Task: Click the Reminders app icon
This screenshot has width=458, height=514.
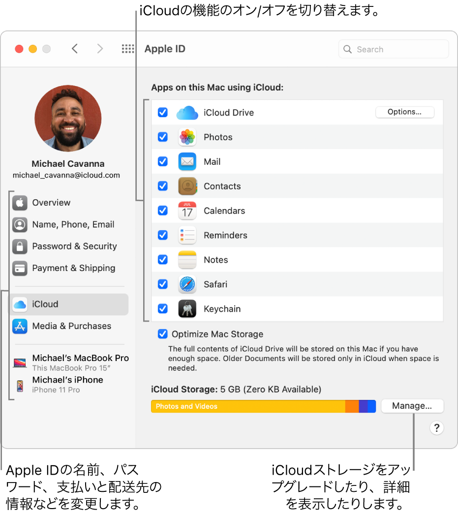Action: click(187, 235)
